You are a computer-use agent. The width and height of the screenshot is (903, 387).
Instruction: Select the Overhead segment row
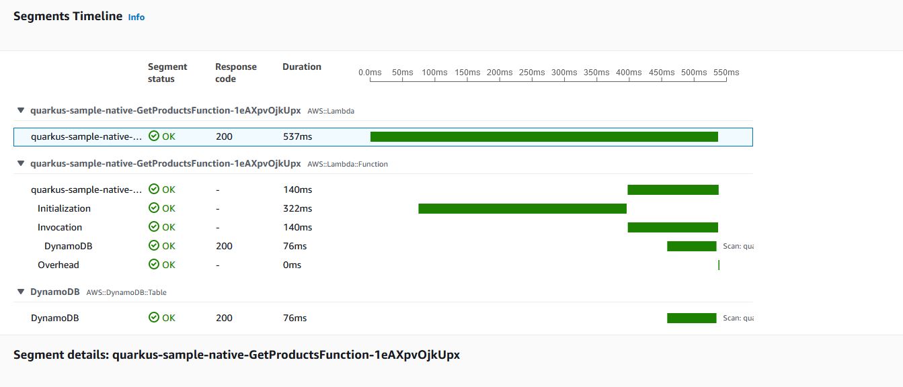[383, 265]
